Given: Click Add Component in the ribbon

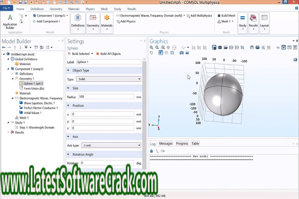Looking at the screenshot, I should 47,21.
